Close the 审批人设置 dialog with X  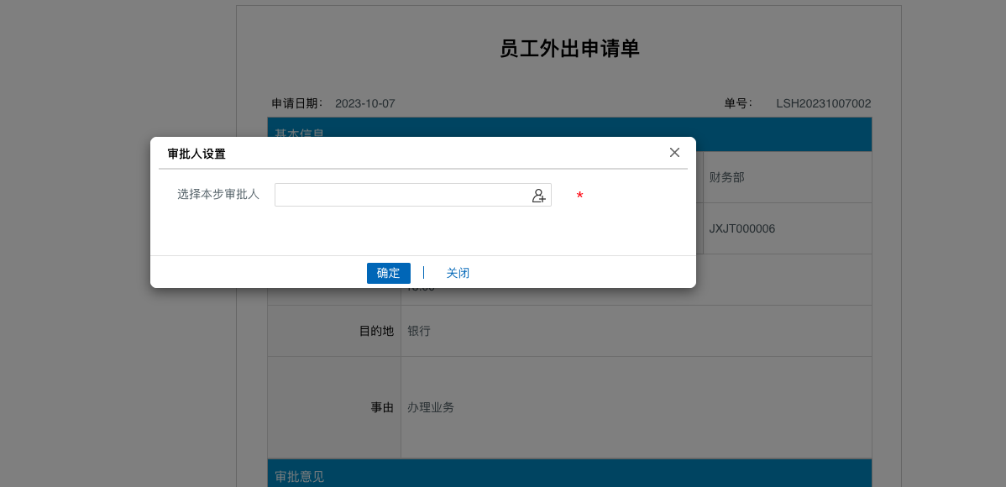pyautogui.click(x=674, y=153)
